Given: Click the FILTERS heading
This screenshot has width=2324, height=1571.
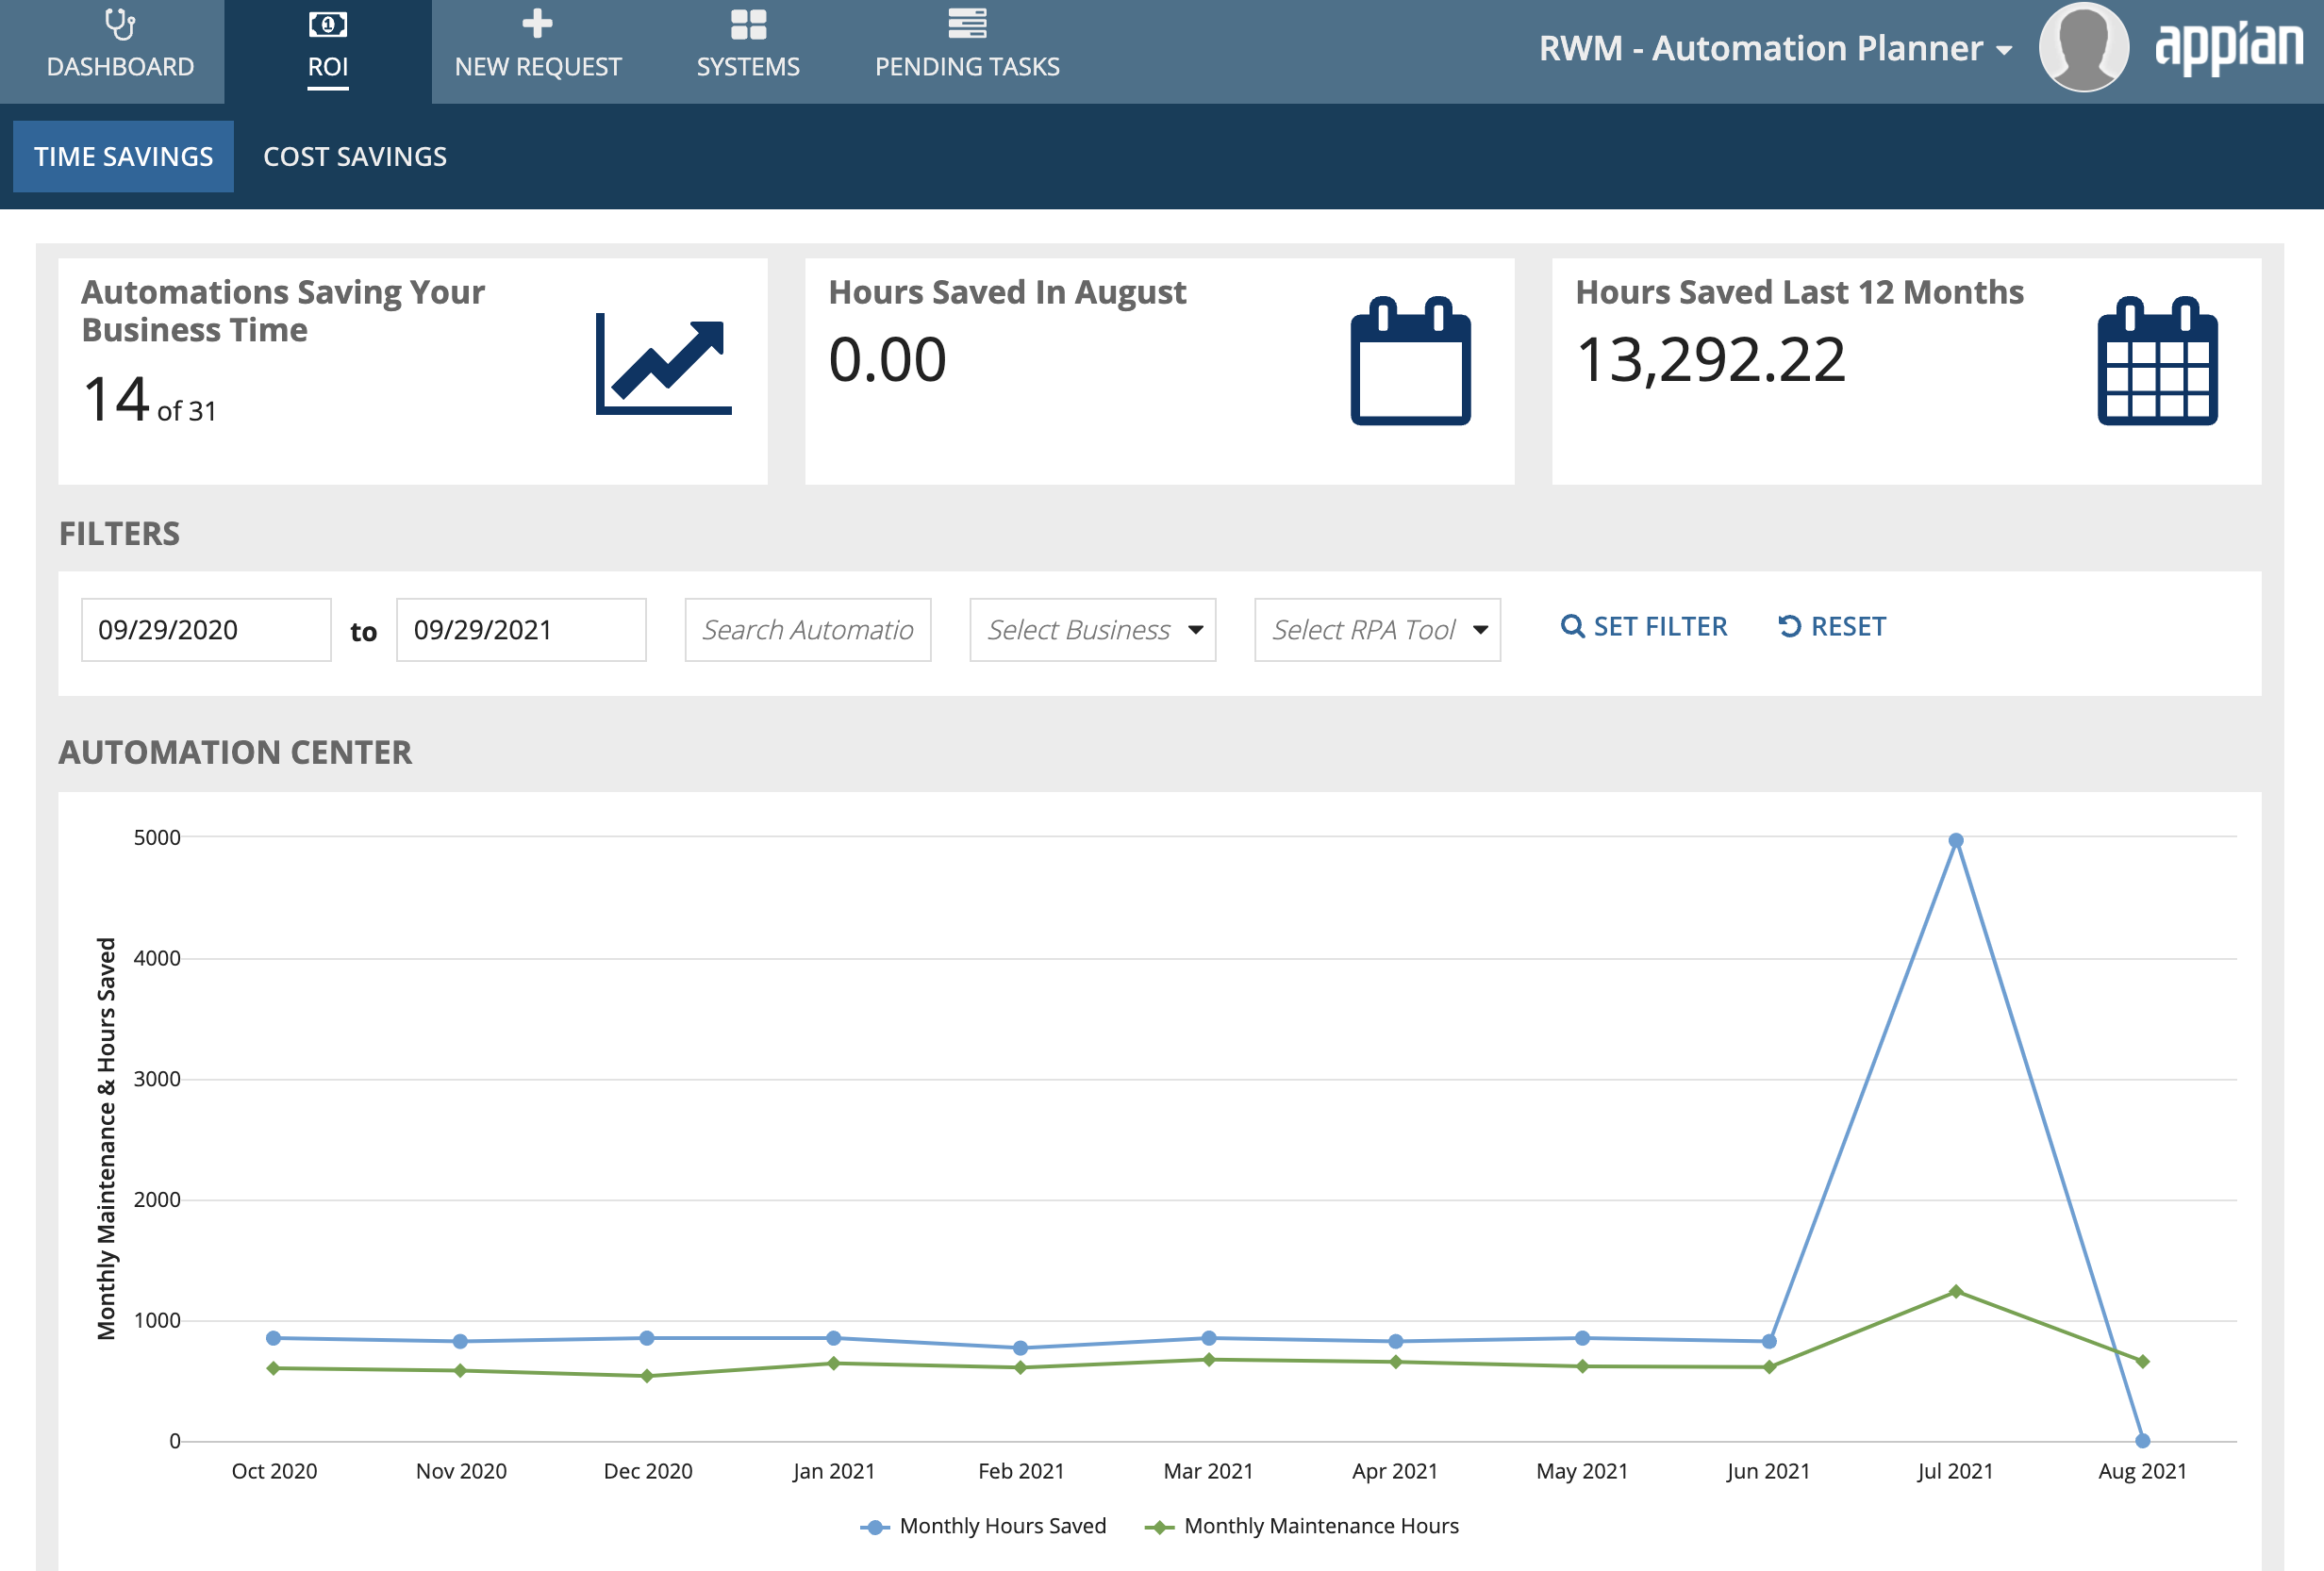Looking at the screenshot, I should tap(119, 533).
